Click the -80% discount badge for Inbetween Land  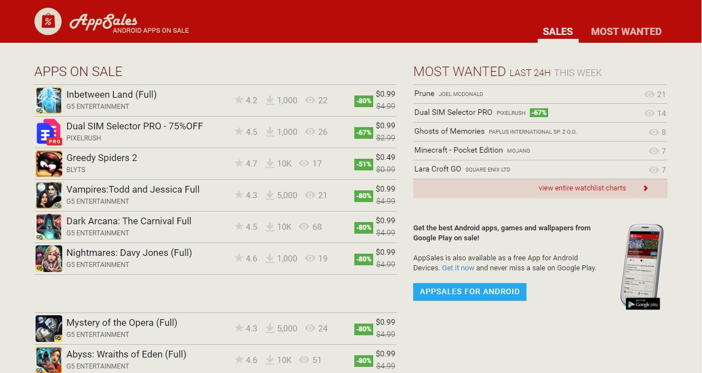364,101
